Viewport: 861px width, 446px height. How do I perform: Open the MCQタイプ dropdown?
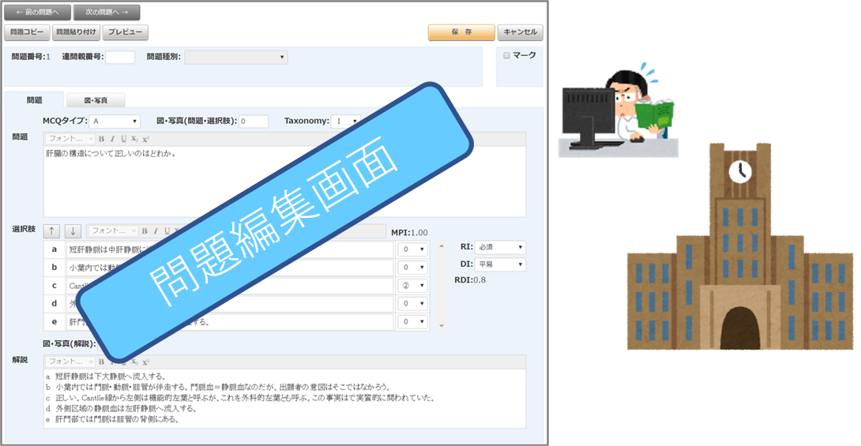point(114,122)
